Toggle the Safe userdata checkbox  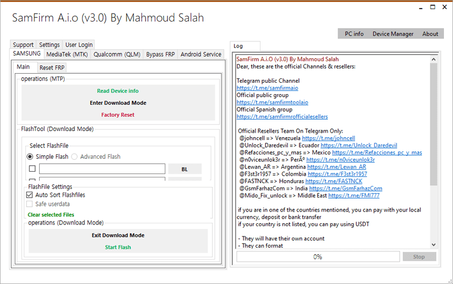click(29, 204)
